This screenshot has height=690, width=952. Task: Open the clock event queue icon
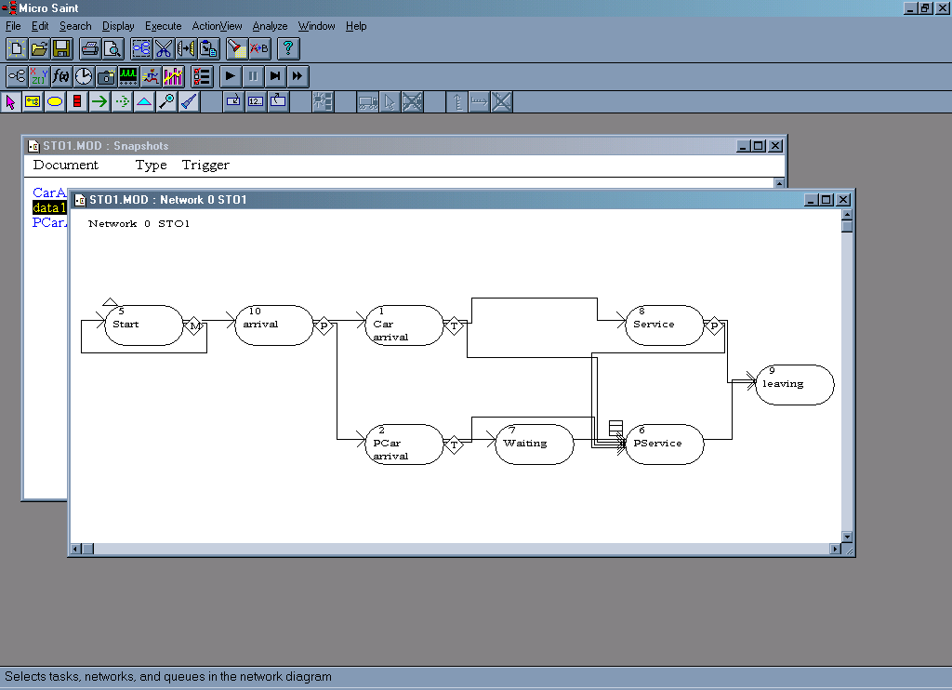(84, 76)
